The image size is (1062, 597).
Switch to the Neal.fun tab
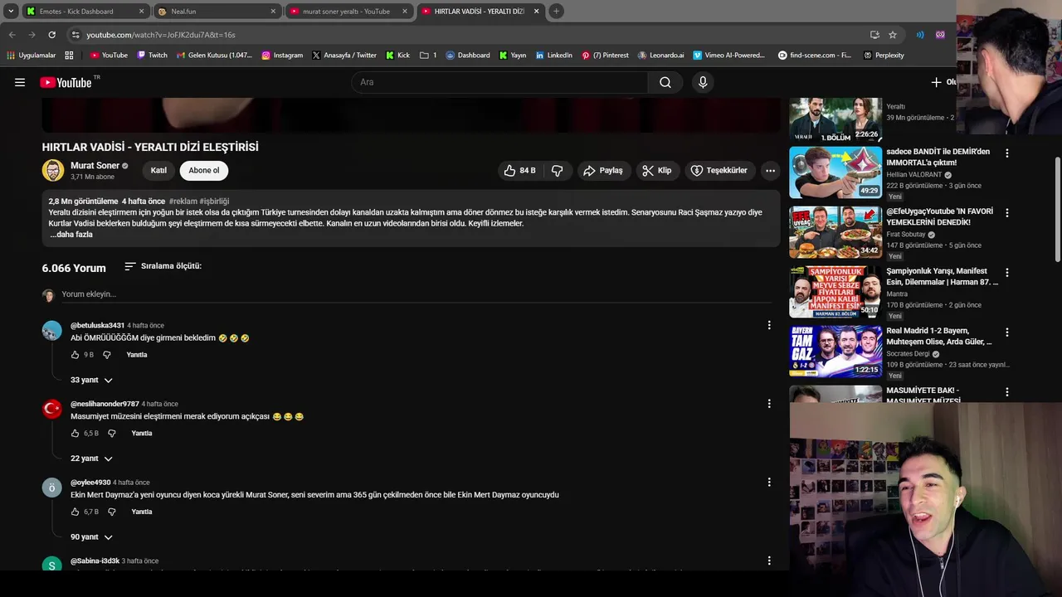pos(217,12)
